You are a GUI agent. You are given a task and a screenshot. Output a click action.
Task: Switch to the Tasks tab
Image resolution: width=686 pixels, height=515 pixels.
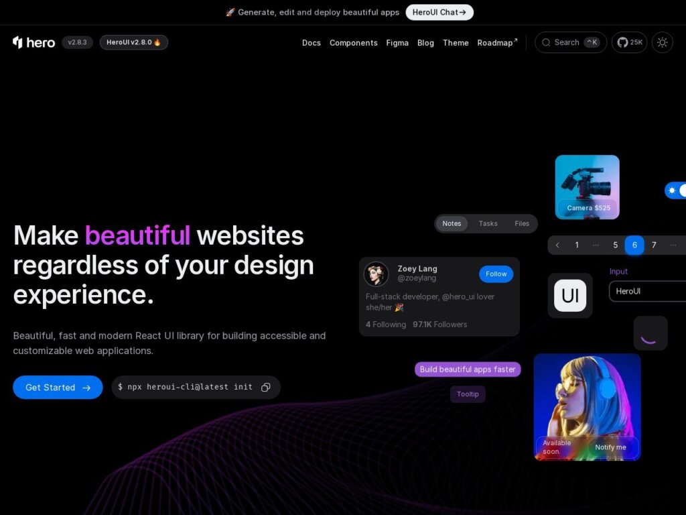(488, 223)
